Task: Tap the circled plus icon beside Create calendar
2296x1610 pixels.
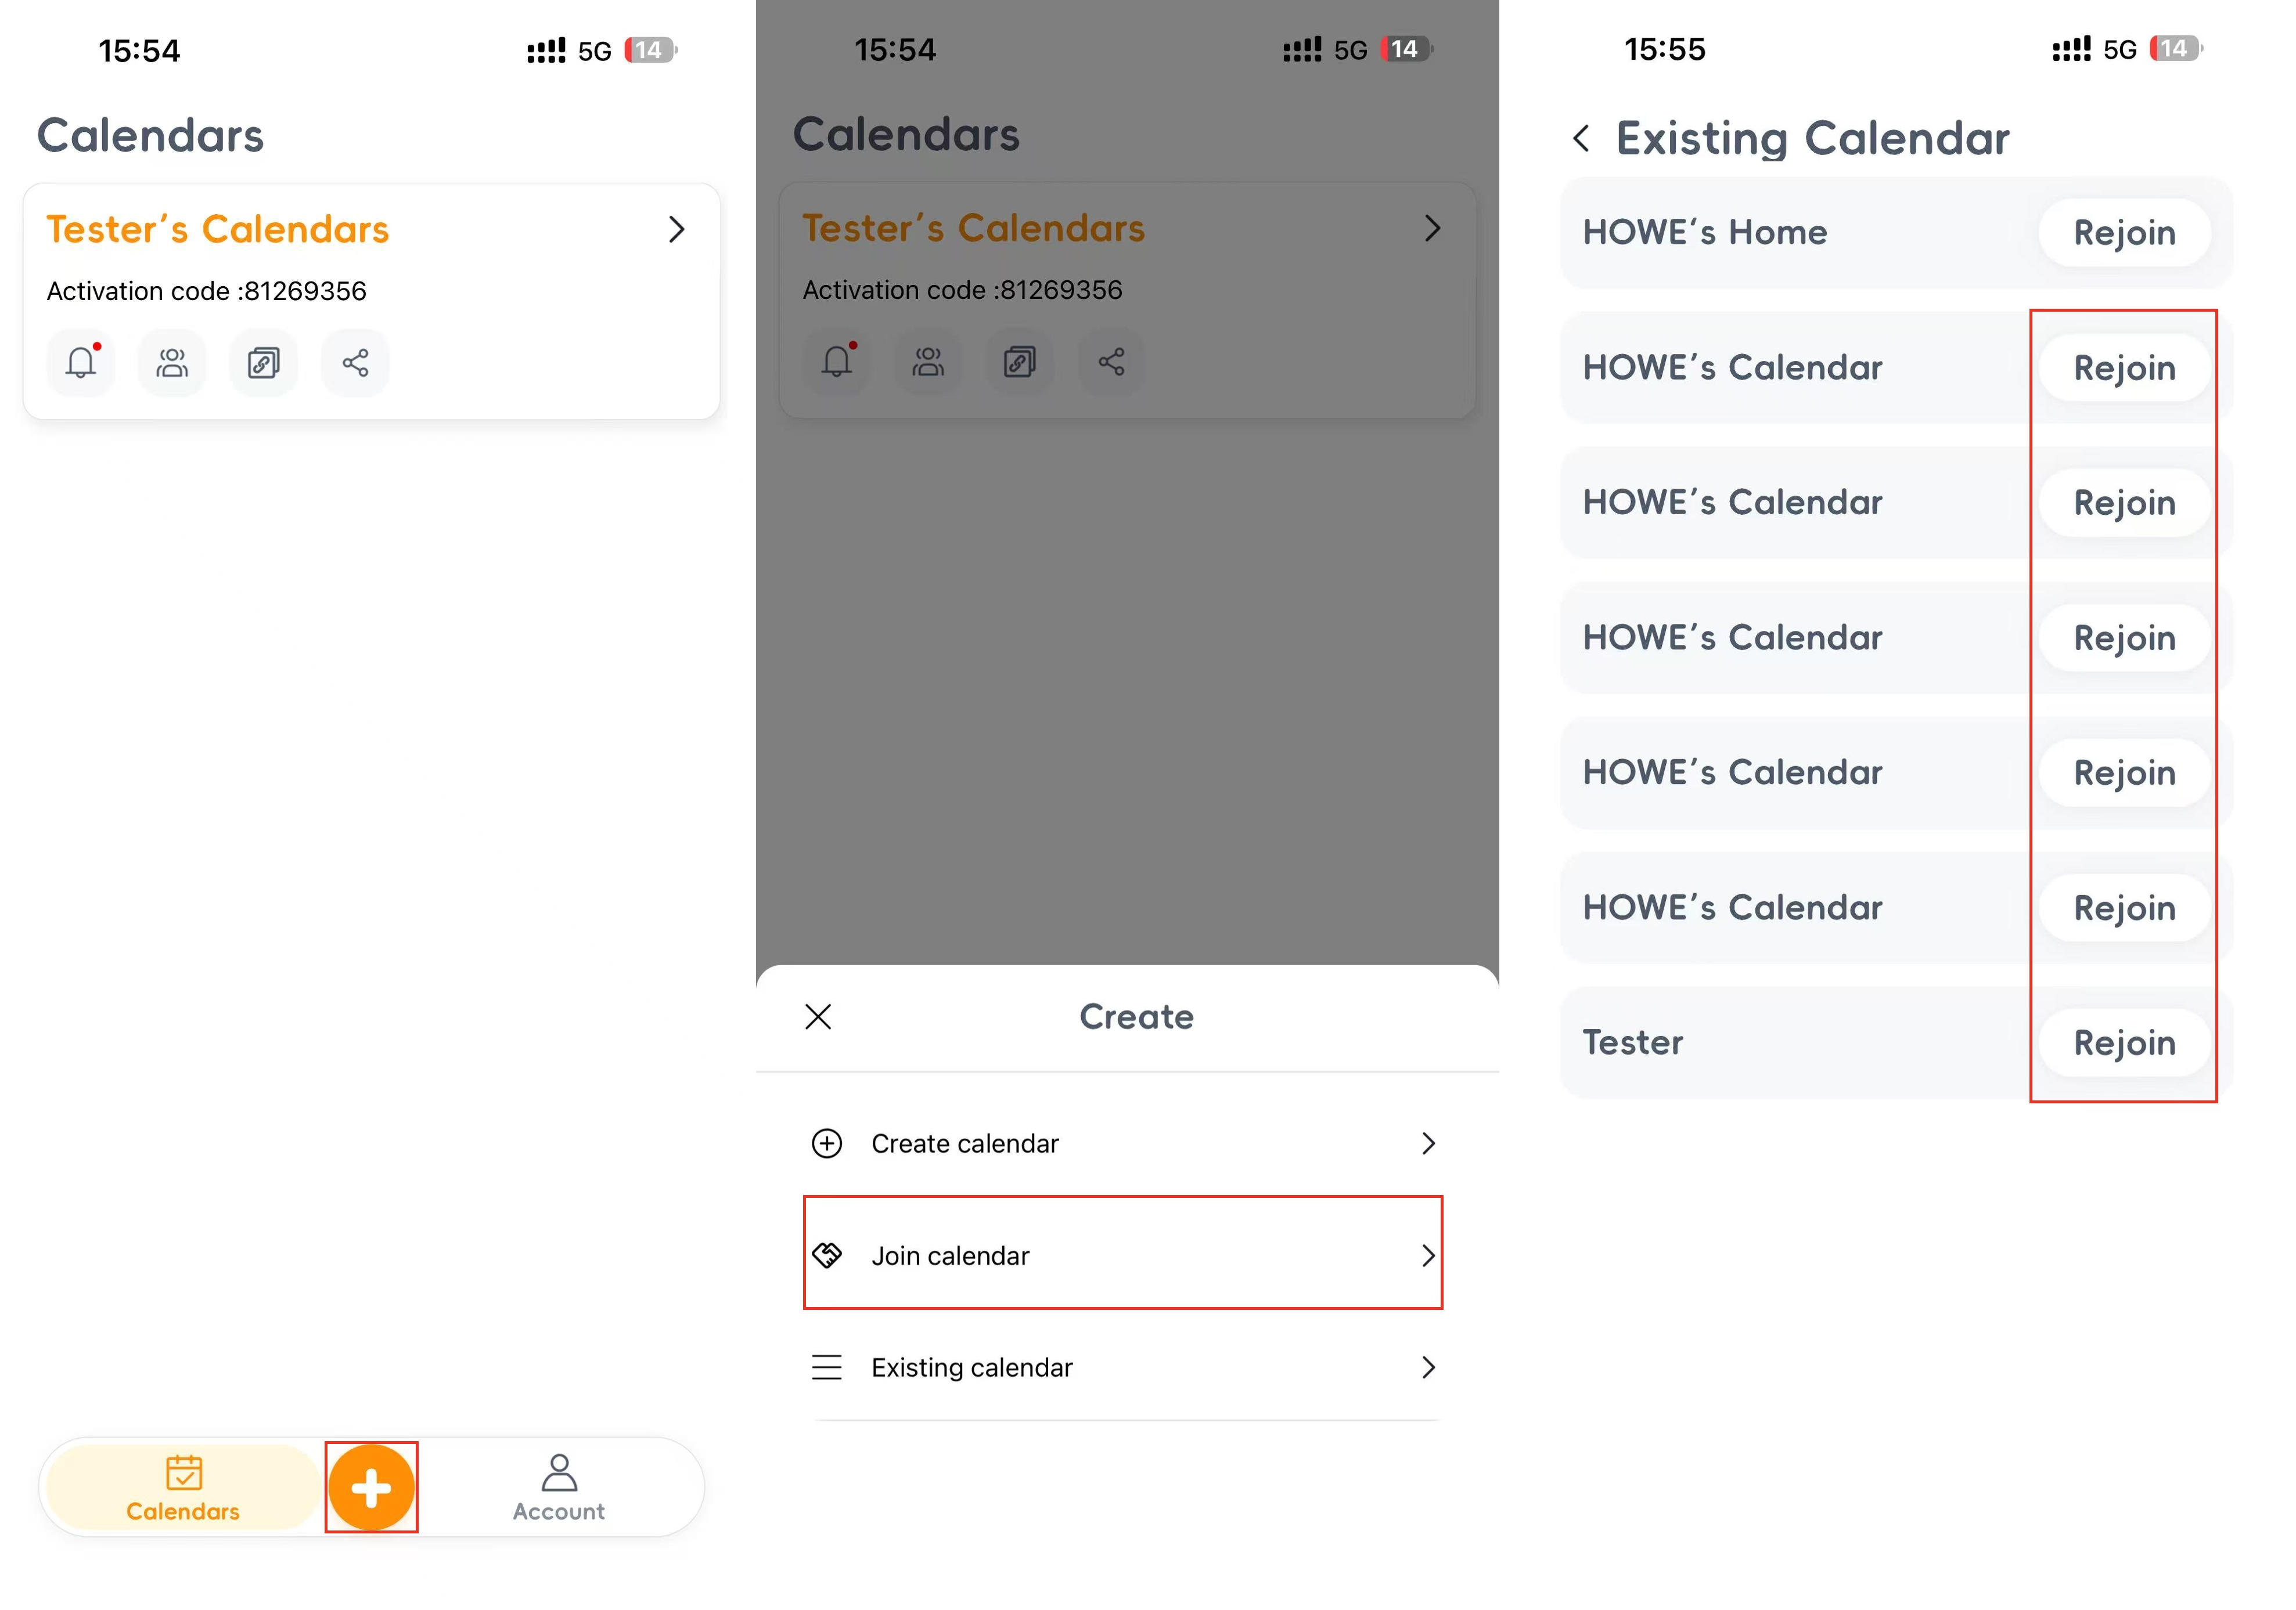Action: coord(827,1143)
